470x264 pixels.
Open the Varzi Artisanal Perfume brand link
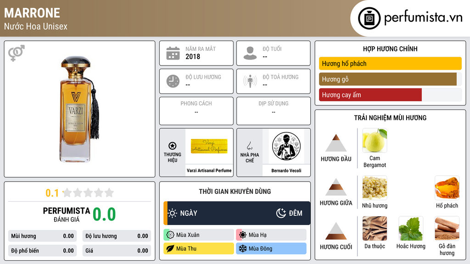coord(209,170)
